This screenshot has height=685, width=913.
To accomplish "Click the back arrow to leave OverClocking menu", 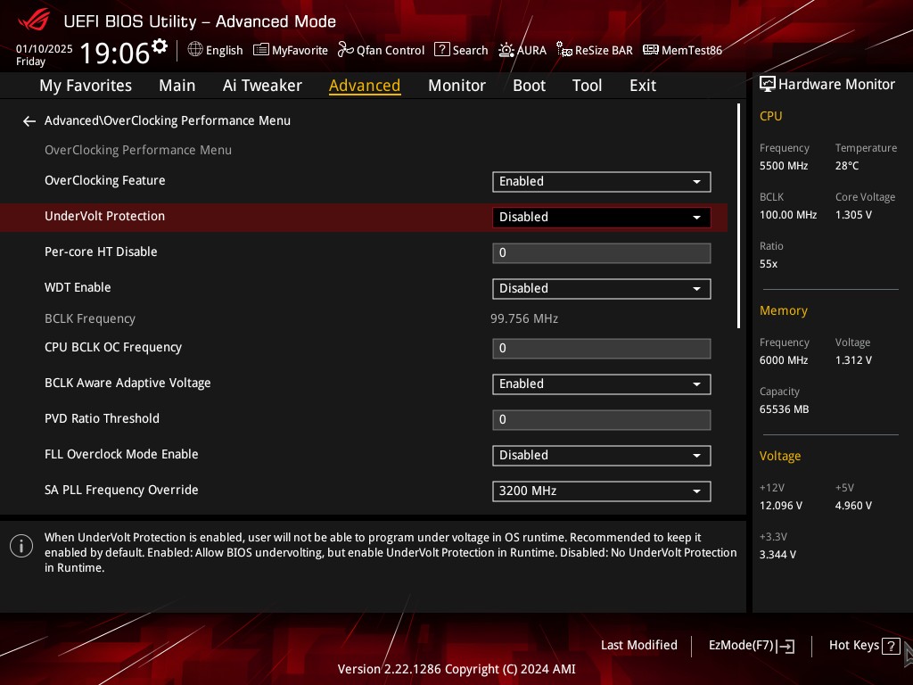I will click(29, 121).
